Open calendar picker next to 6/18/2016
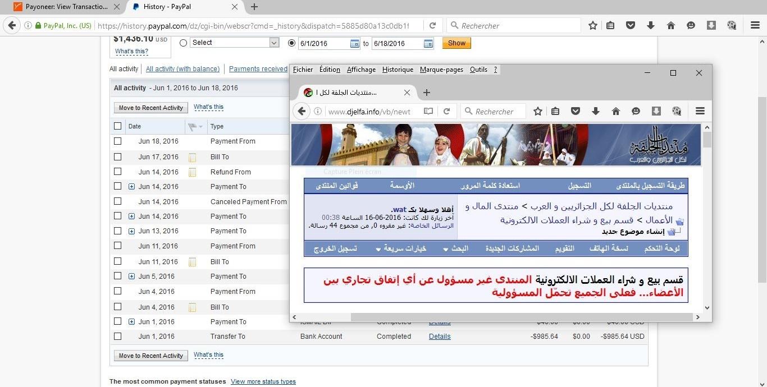This screenshot has height=387, width=767. tap(428, 43)
